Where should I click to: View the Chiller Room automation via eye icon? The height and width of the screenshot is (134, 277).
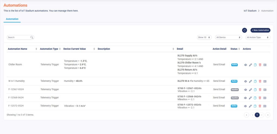click(245, 65)
